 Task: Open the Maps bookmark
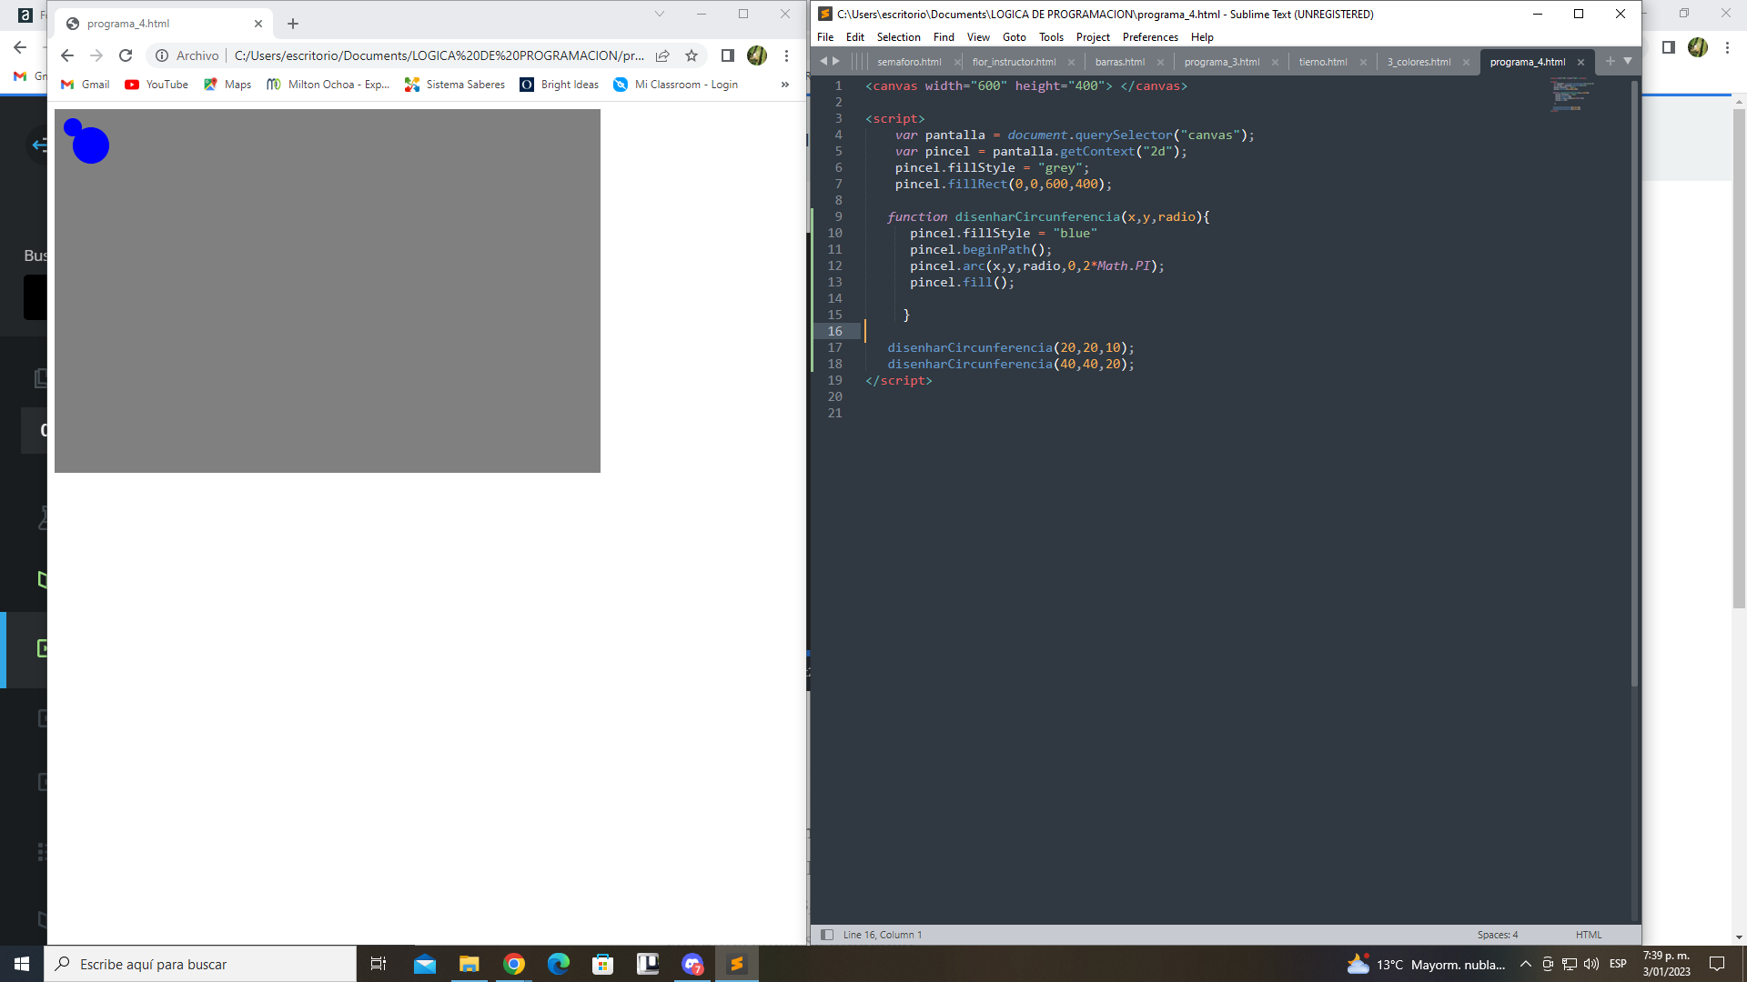[x=227, y=85]
